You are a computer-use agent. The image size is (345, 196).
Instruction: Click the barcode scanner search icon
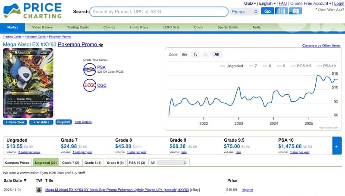click(x=281, y=11)
